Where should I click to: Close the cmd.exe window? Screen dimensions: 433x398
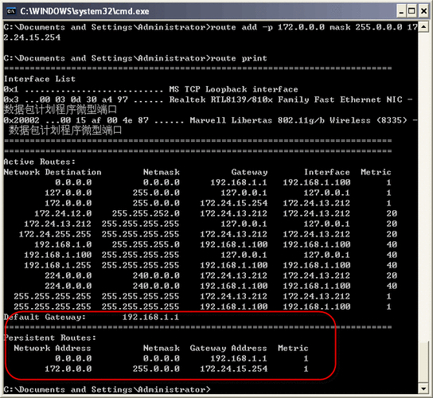(x=423, y=11)
